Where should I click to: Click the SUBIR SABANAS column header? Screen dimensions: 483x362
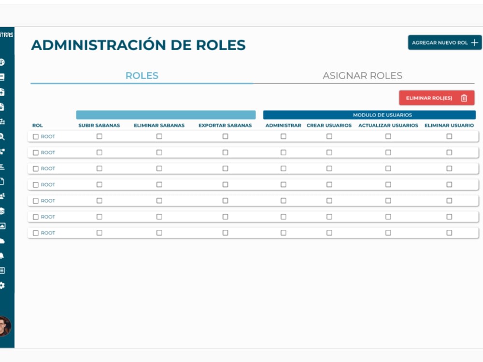tap(99, 125)
